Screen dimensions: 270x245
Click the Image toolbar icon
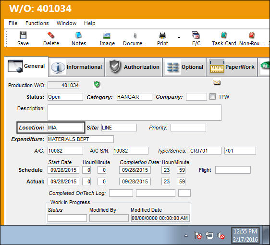pyautogui.click(x=107, y=36)
